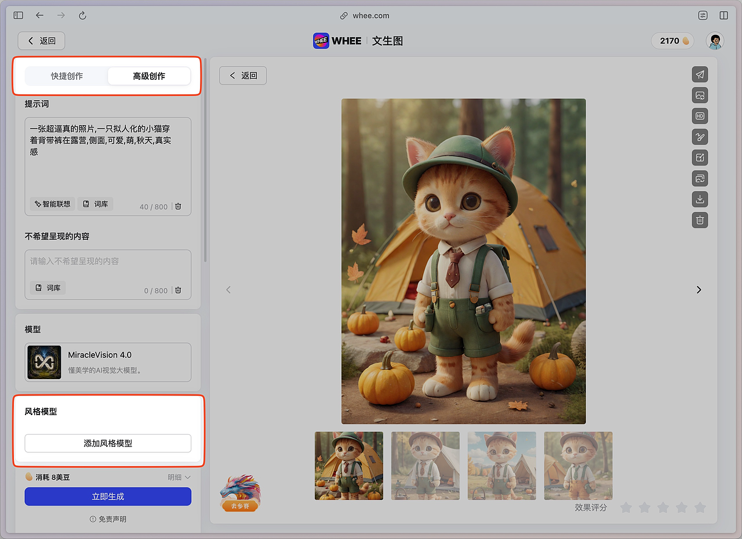The width and height of the screenshot is (742, 539).
Task: Click the expand-image outpaint icon
Action: pyautogui.click(x=700, y=157)
